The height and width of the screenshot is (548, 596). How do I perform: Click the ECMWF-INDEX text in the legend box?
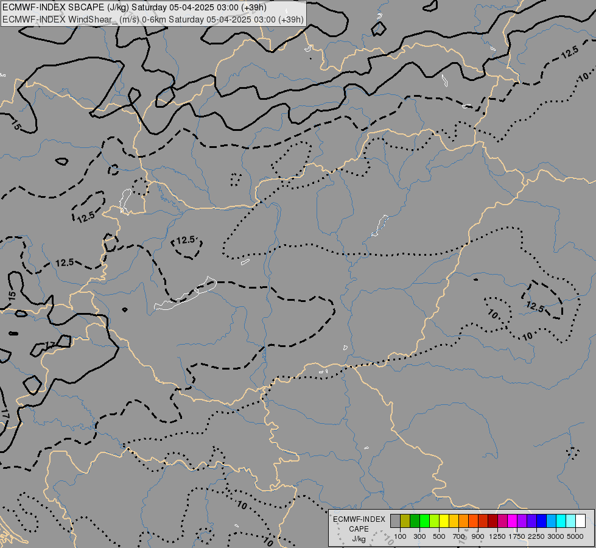359,519
